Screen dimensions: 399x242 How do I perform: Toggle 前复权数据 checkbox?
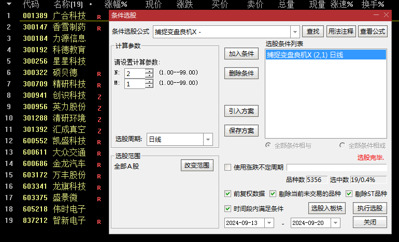(228, 194)
